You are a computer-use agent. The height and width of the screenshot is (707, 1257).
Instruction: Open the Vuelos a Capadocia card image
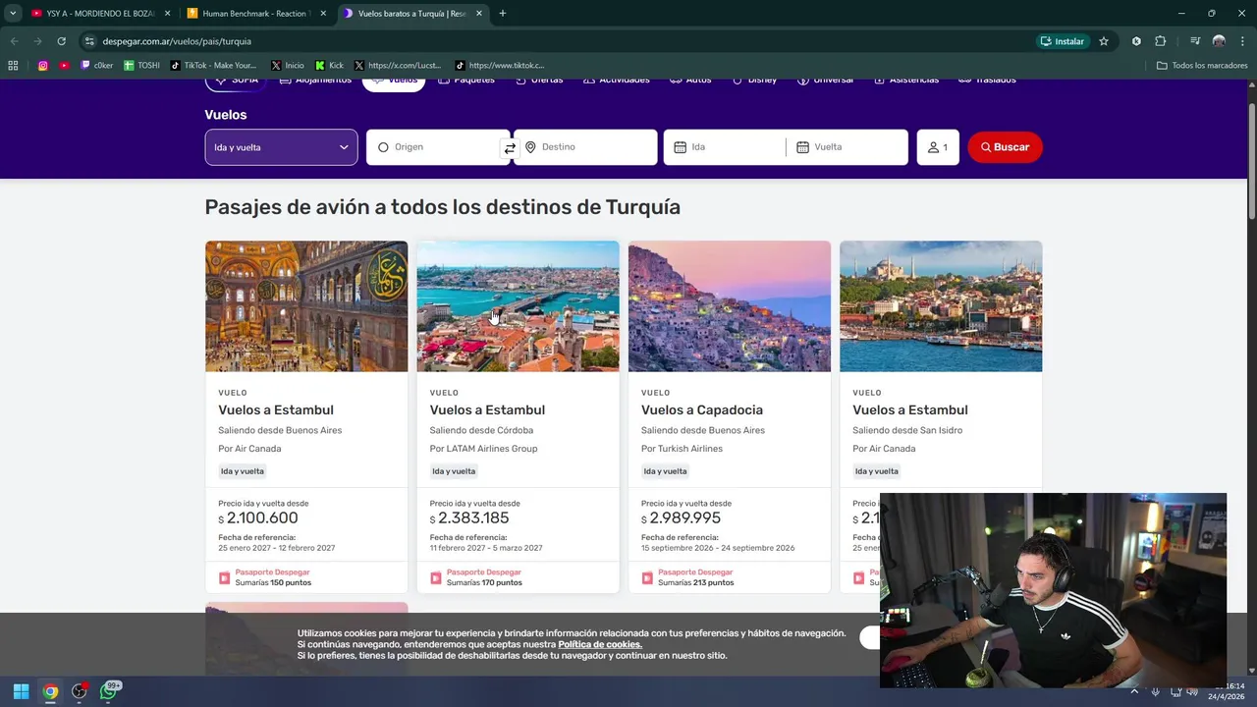(x=729, y=306)
